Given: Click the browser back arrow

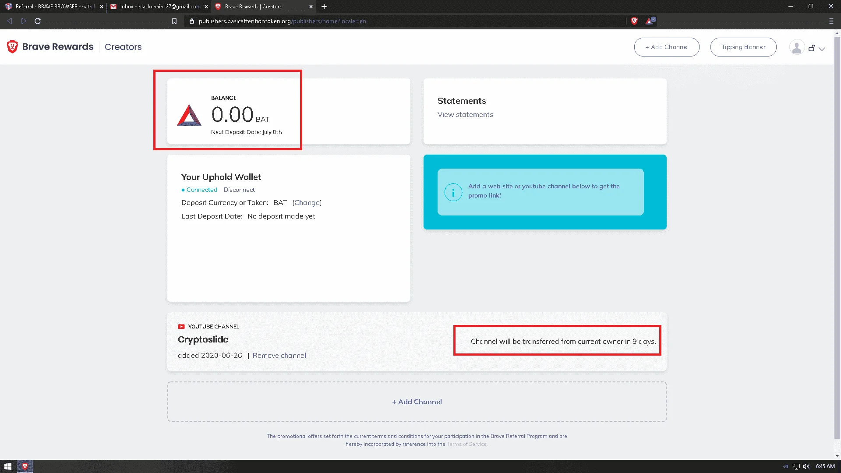Looking at the screenshot, I should 10,21.
